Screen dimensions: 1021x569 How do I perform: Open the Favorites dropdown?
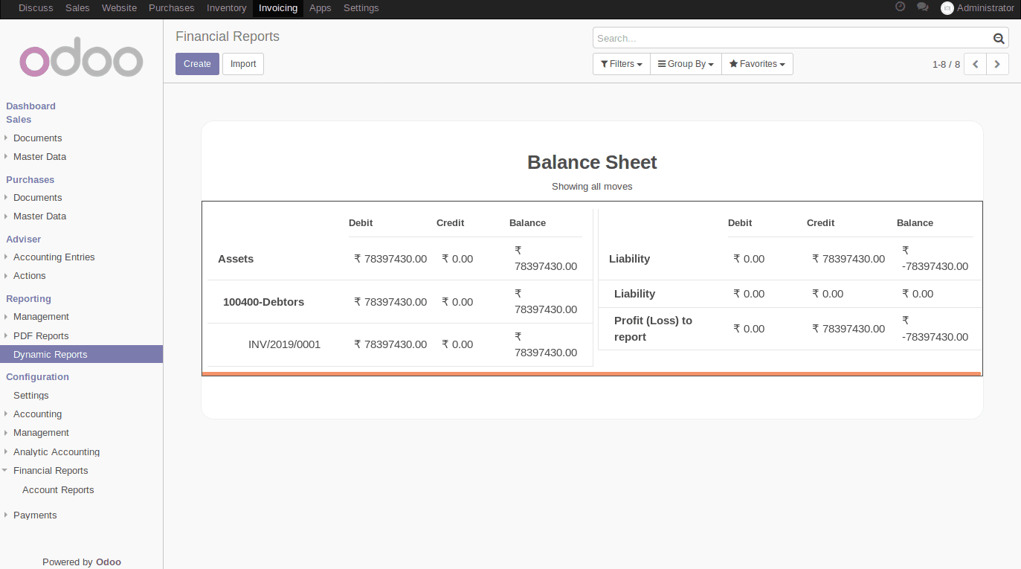click(x=757, y=64)
